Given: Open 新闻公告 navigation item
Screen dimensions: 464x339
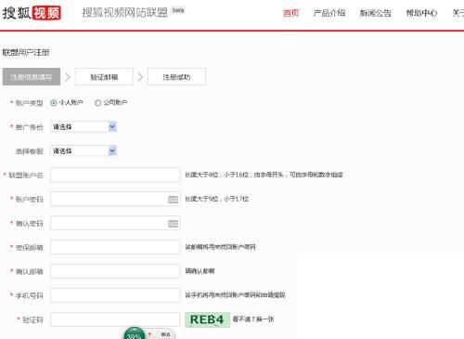Looking at the screenshot, I should pyautogui.click(x=375, y=13).
